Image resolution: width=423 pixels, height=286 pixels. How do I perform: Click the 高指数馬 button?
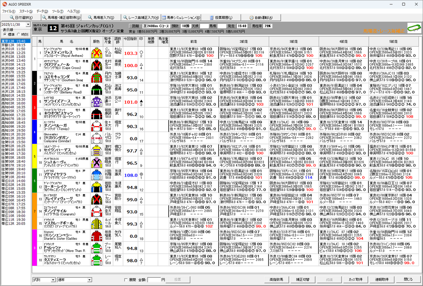pyautogui.click(x=277, y=279)
